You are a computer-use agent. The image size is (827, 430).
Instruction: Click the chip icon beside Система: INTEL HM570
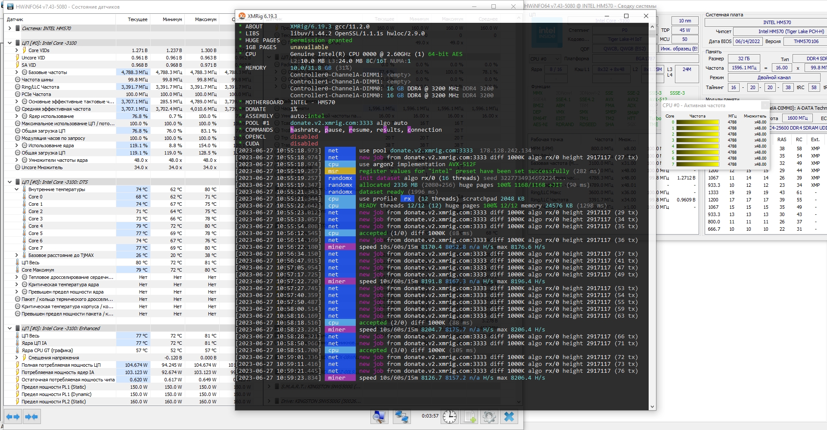pos(18,28)
